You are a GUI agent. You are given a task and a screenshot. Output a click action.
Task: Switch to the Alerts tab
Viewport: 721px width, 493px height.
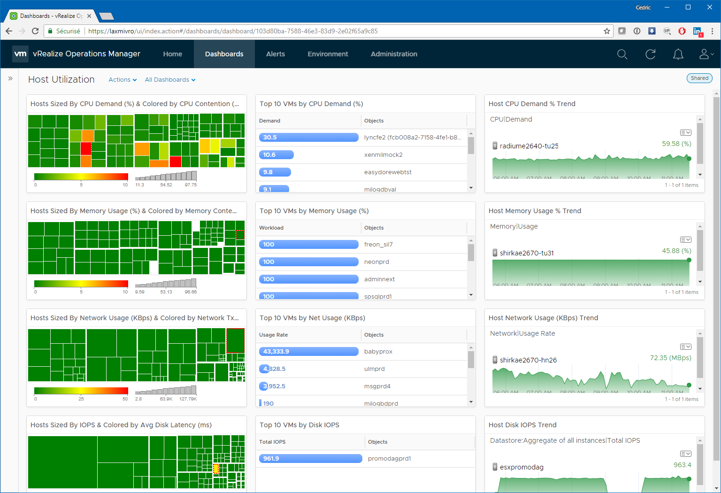click(275, 54)
